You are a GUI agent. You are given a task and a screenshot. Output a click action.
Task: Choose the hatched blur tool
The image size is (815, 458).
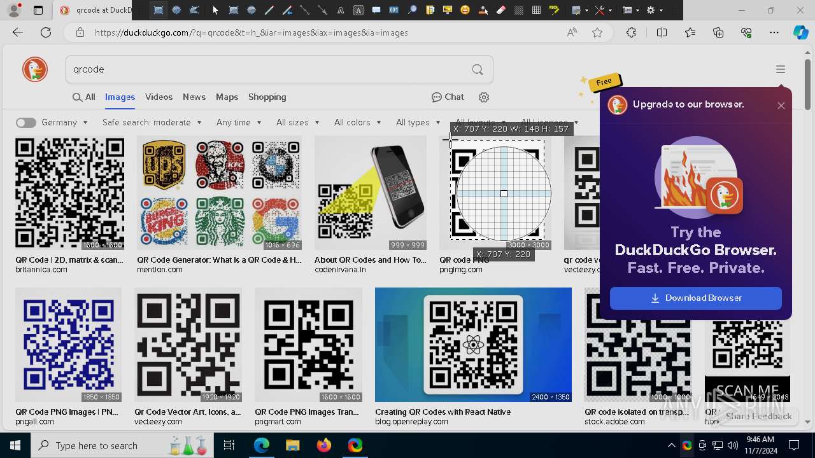[519, 10]
